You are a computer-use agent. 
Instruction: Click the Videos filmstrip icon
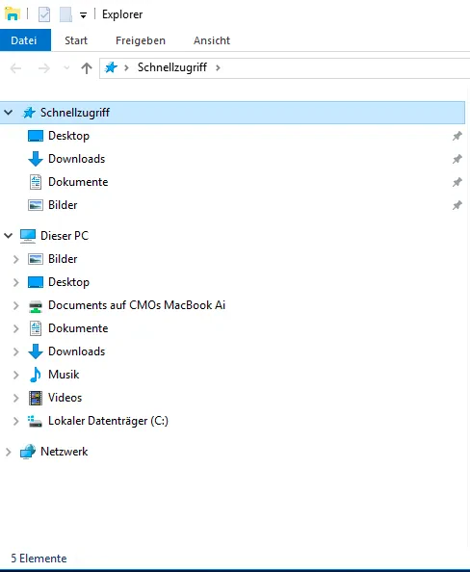coord(36,398)
